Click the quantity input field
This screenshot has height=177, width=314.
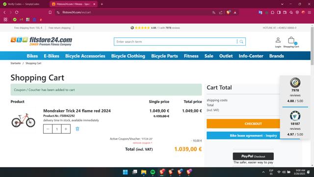coord(57,129)
